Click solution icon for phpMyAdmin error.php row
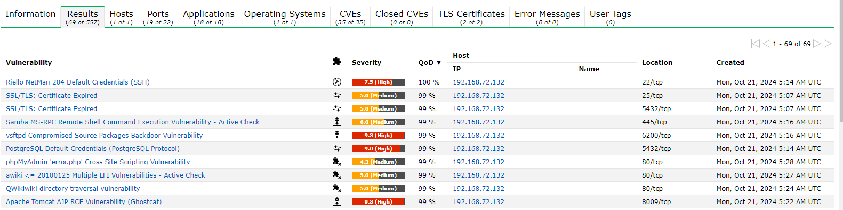This screenshot has height=210, width=843. [336, 162]
